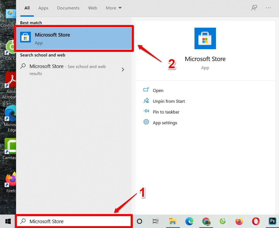The height and width of the screenshot is (228, 279).
Task: Click the taskbar search box containing Microsoft Store
Action: 74,221
